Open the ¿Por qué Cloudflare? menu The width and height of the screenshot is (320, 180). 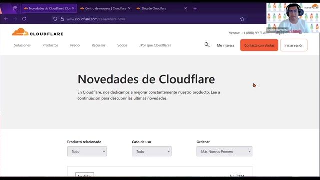tap(155, 45)
